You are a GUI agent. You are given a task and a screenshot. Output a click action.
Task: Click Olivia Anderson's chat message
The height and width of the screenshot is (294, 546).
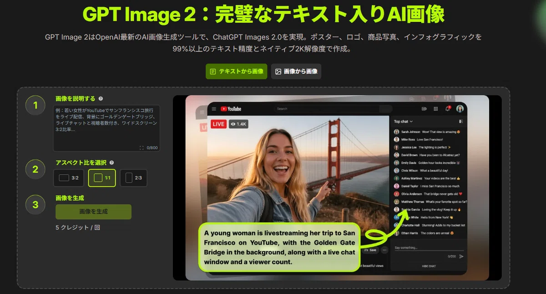point(428,194)
